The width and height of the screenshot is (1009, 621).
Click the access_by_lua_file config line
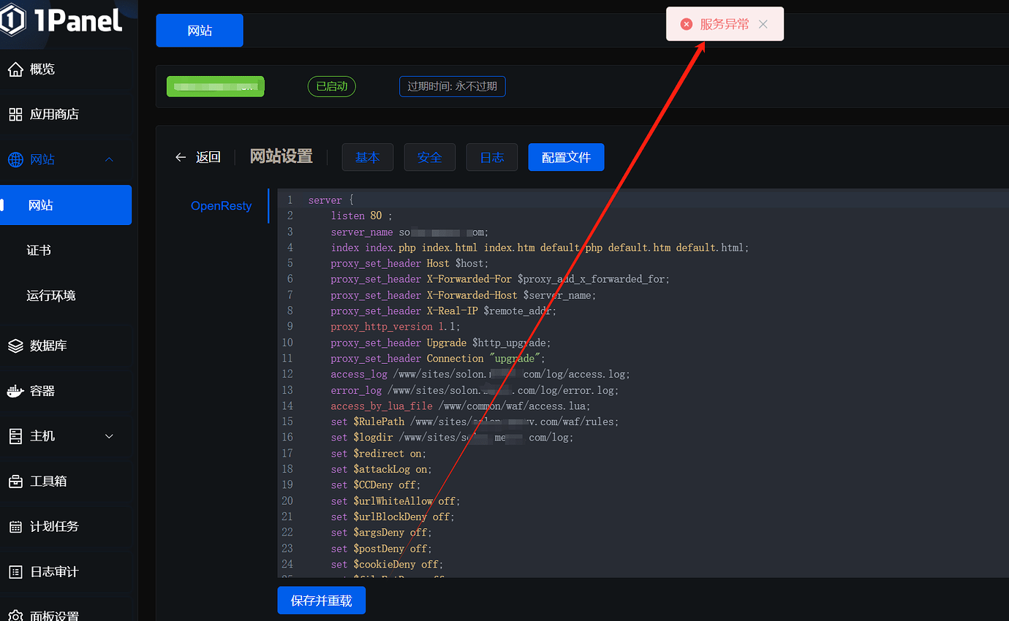(x=461, y=406)
